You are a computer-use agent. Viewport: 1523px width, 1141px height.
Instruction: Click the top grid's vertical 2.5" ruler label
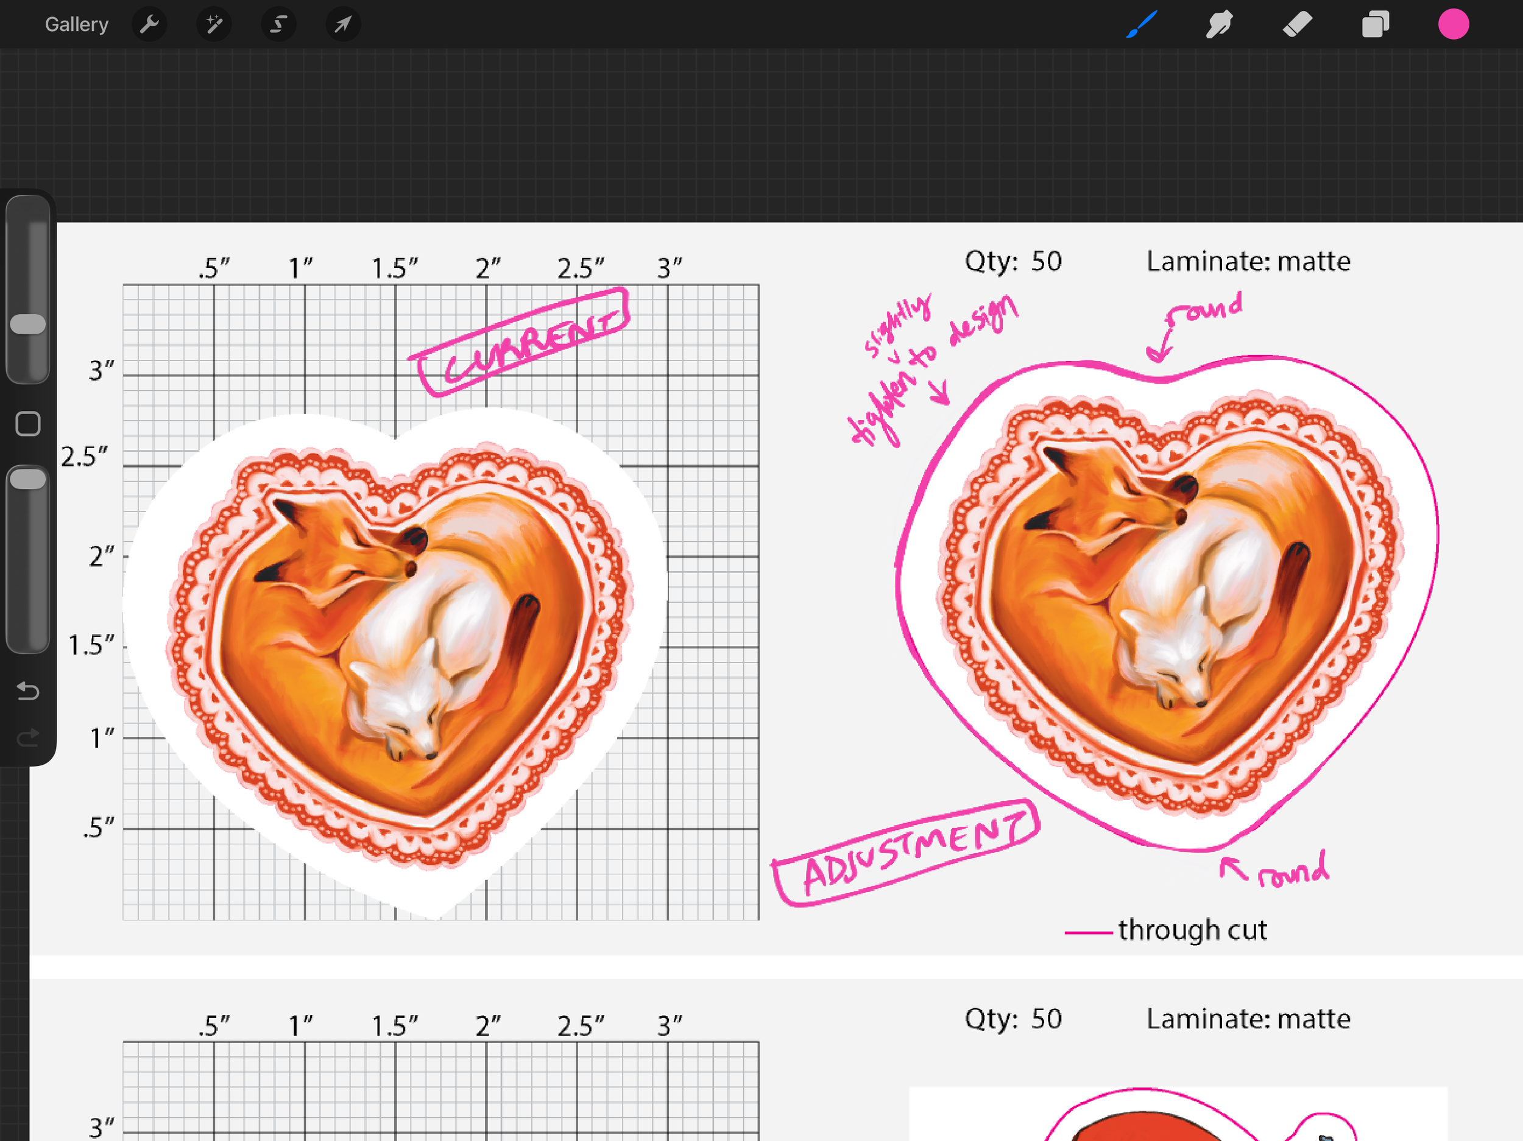pyautogui.click(x=85, y=457)
